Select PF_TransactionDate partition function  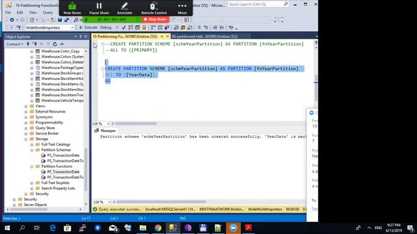pyautogui.click(x=63, y=172)
